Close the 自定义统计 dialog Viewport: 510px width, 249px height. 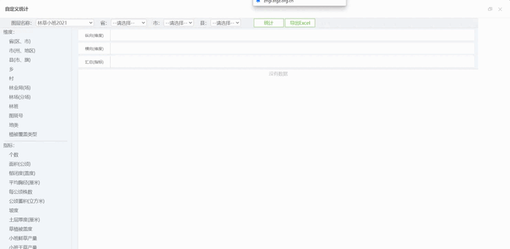(x=500, y=9)
